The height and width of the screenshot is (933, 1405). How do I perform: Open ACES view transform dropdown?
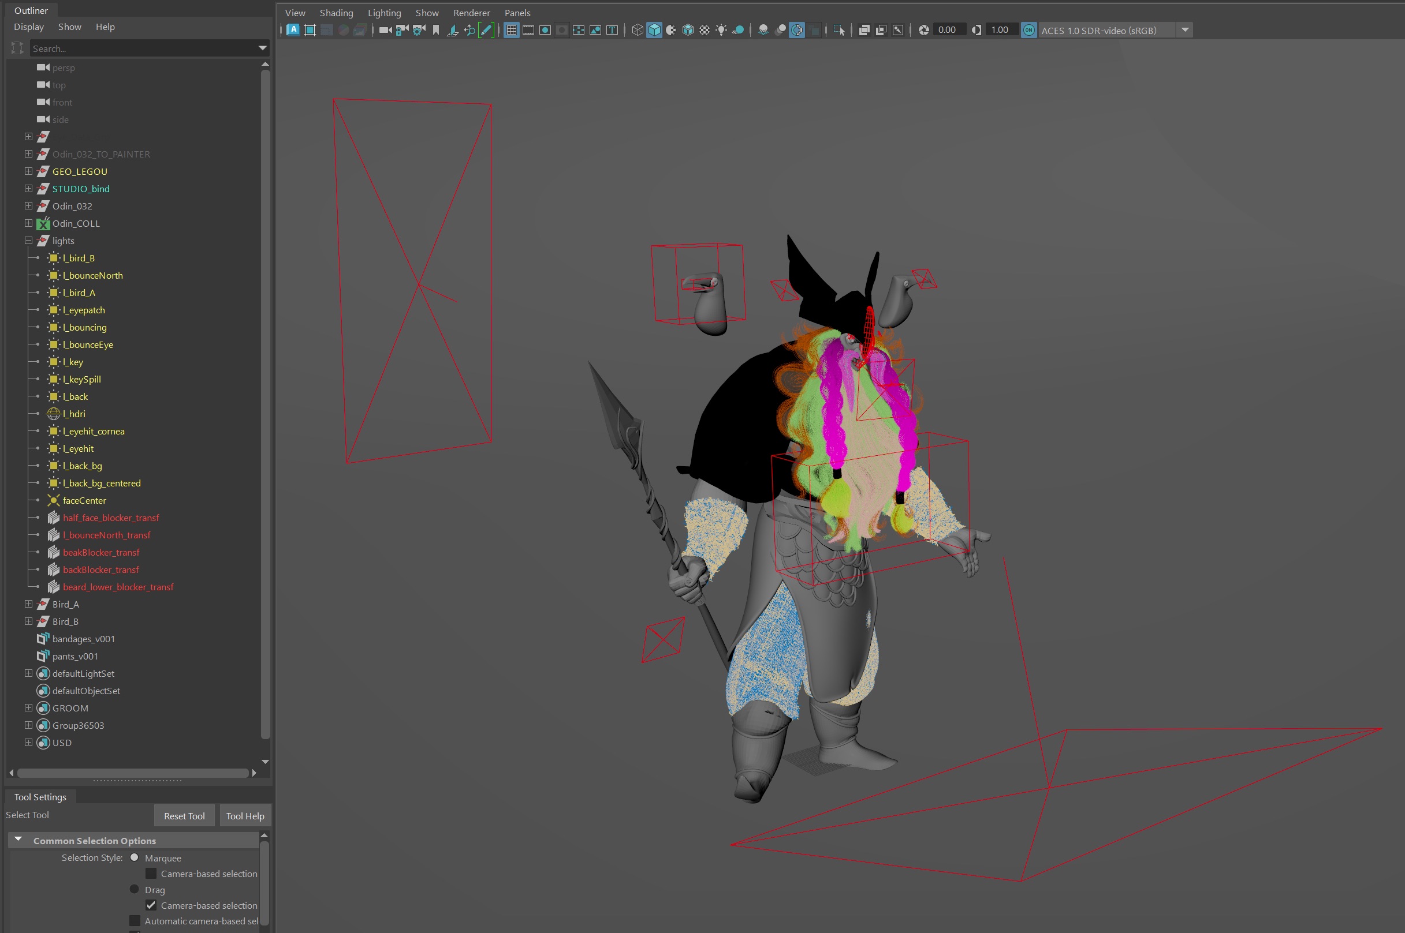coord(1186,30)
